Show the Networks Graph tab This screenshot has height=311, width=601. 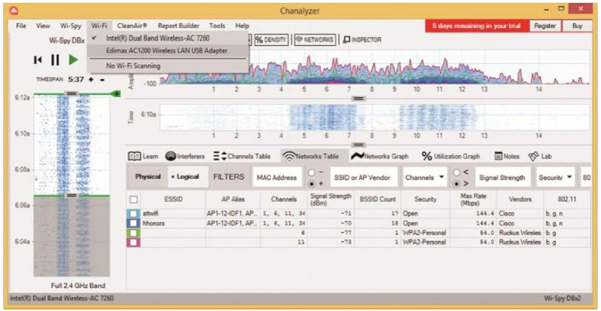pos(380,157)
